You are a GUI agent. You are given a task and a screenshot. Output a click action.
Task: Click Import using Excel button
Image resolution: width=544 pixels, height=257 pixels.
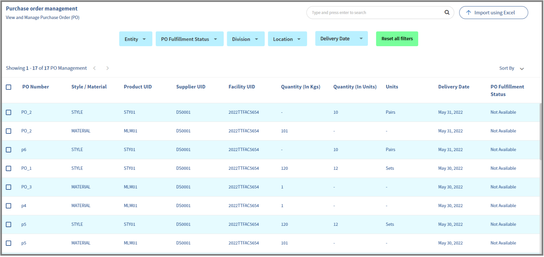[493, 13]
